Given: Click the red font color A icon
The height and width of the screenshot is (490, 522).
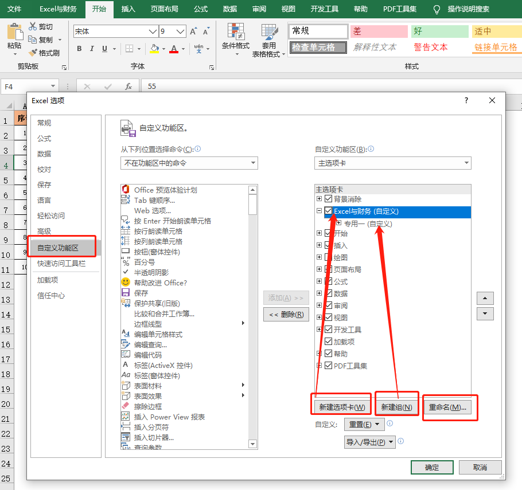Looking at the screenshot, I should (174, 49).
